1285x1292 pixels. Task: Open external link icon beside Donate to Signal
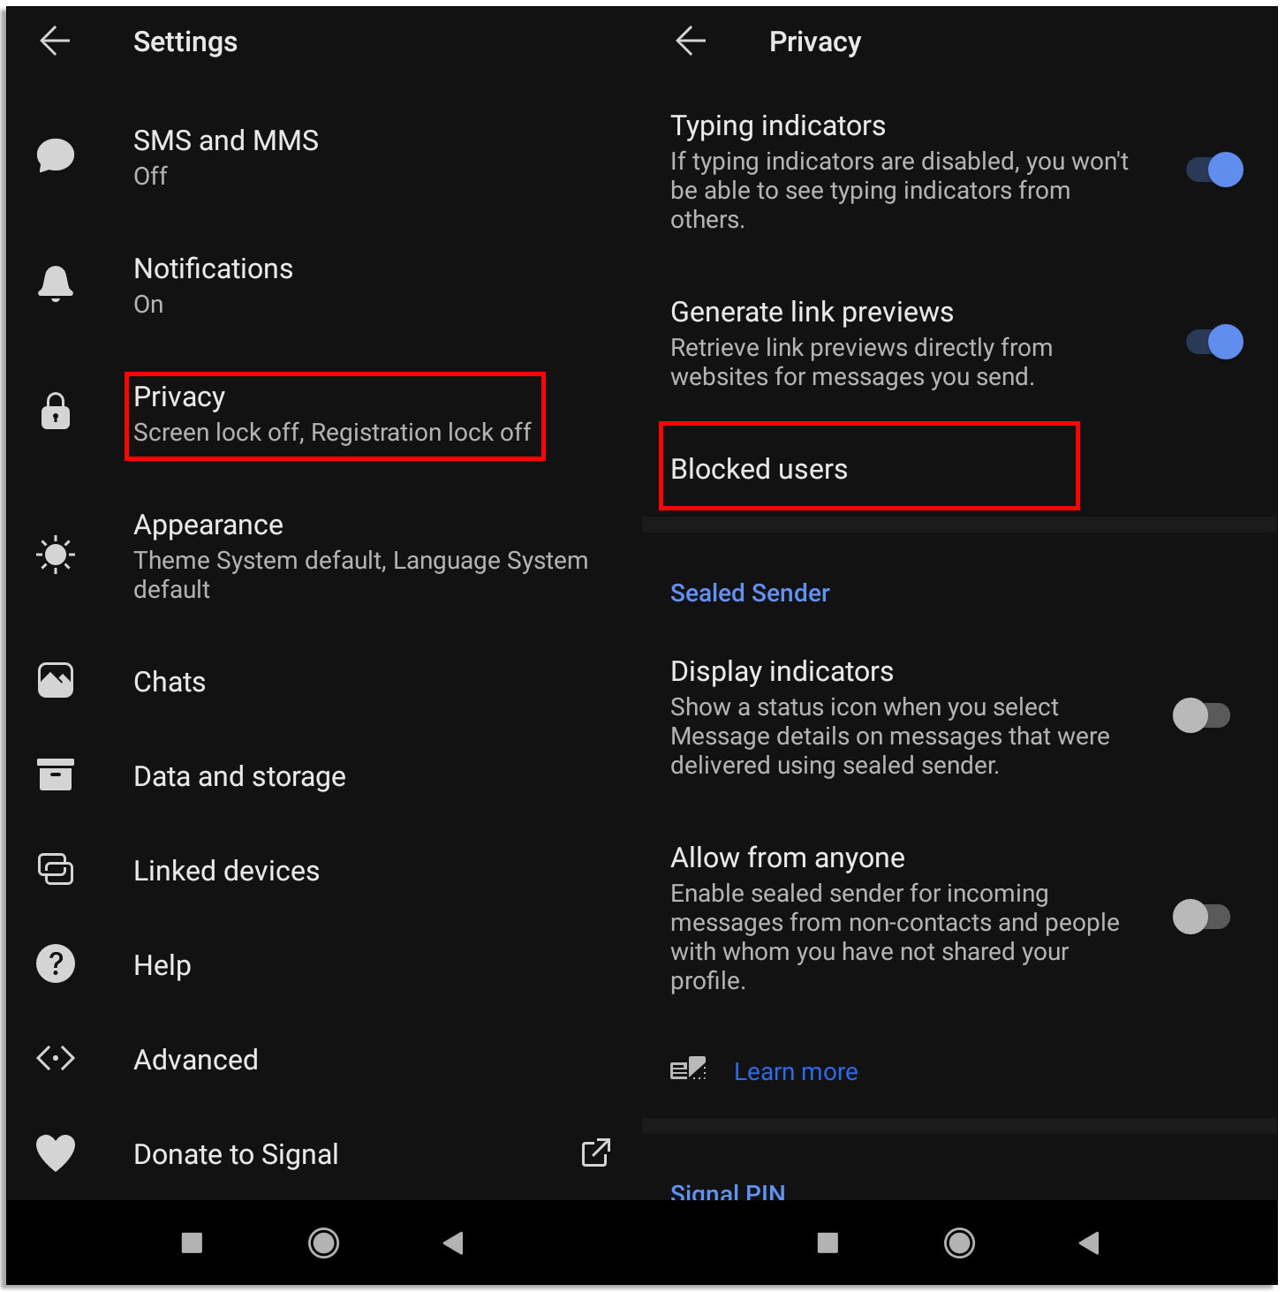tap(596, 1152)
